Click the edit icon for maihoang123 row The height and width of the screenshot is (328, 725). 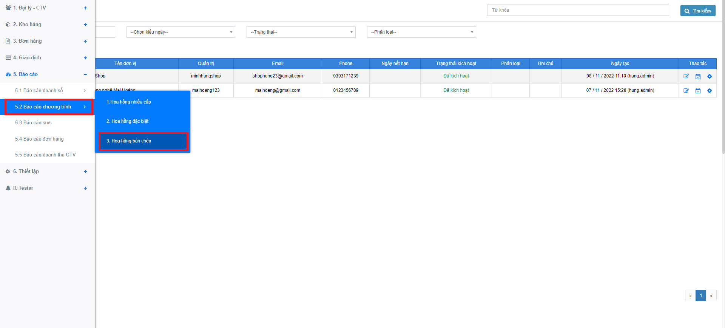pyautogui.click(x=686, y=91)
